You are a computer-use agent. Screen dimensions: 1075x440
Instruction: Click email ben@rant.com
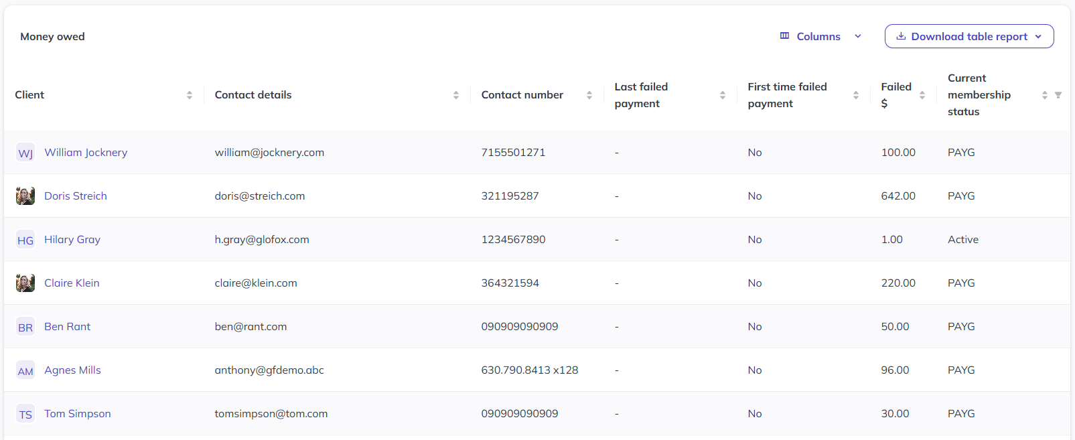(250, 327)
